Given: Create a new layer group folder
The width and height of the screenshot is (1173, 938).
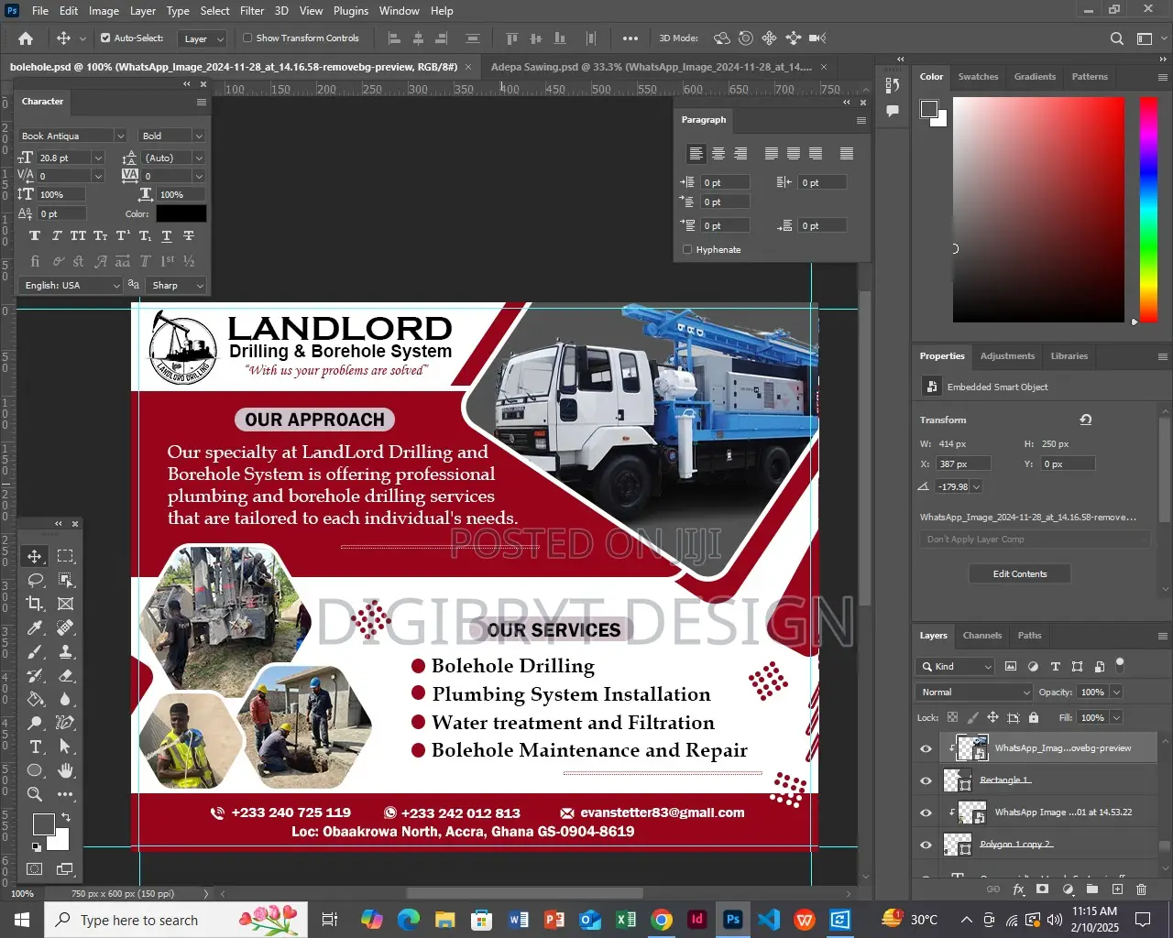Looking at the screenshot, I should 1092,889.
